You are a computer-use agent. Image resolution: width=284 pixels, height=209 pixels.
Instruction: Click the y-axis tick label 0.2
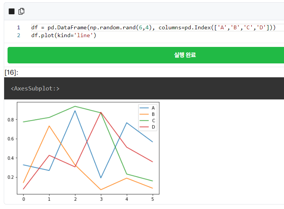11,177
